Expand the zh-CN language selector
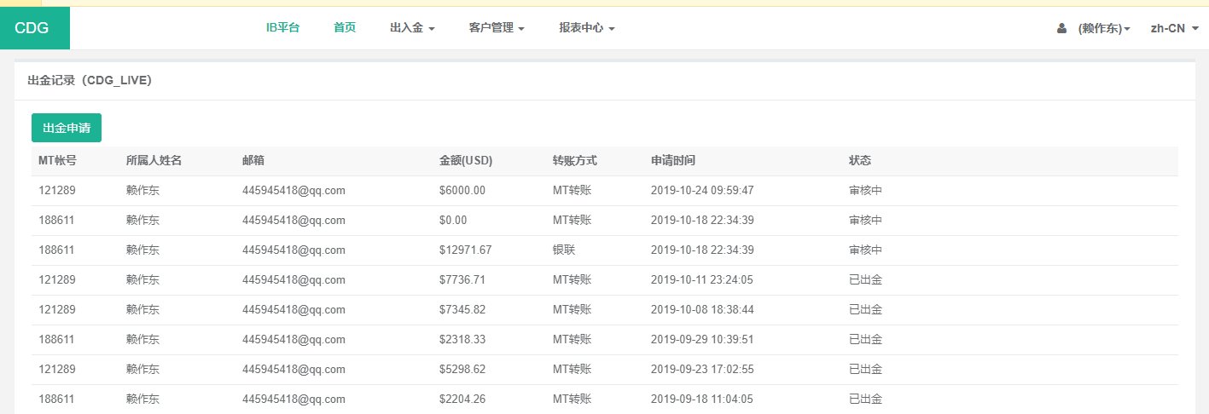Image resolution: width=1209 pixels, height=414 pixels. (1174, 28)
